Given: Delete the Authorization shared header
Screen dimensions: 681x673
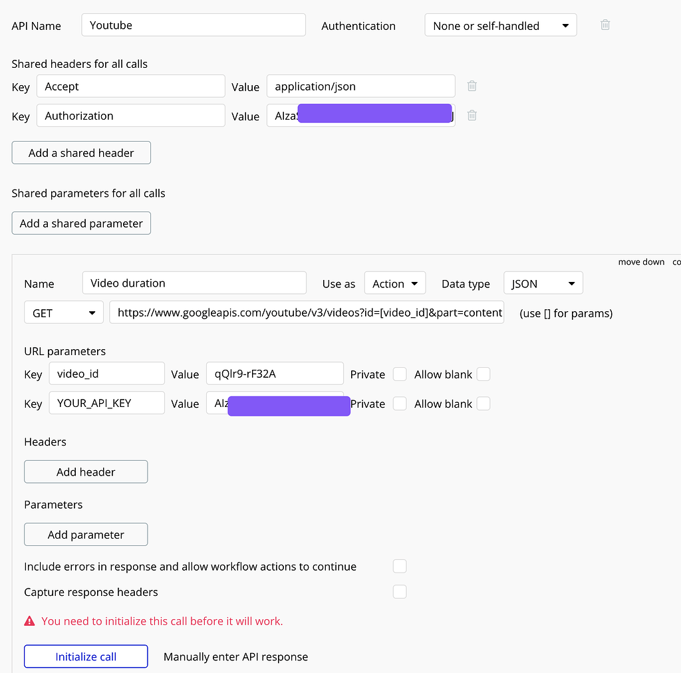Looking at the screenshot, I should pyautogui.click(x=472, y=116).
